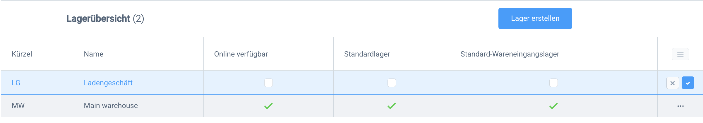Confirm the edit with the blue checkmark
This screenshot has width=703, height=123.
[688, 83]
